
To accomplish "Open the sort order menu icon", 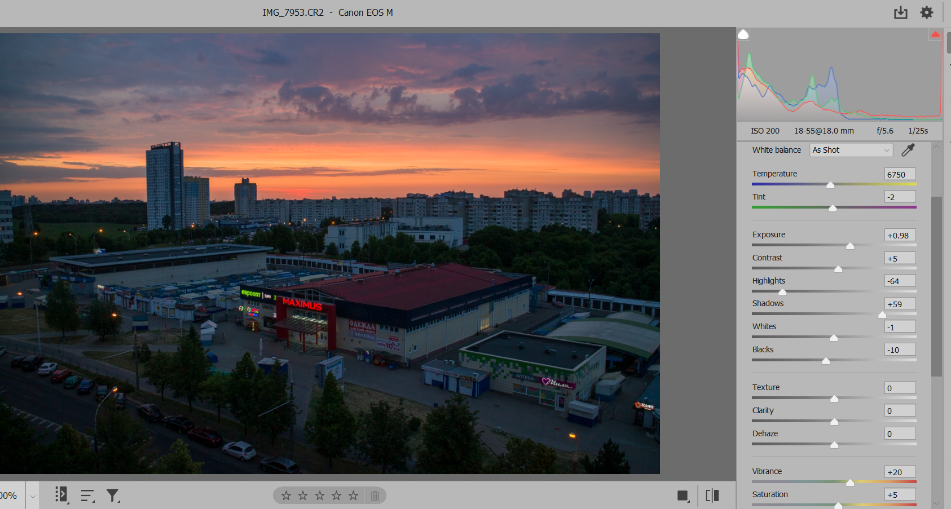I will tap(87, 495).
